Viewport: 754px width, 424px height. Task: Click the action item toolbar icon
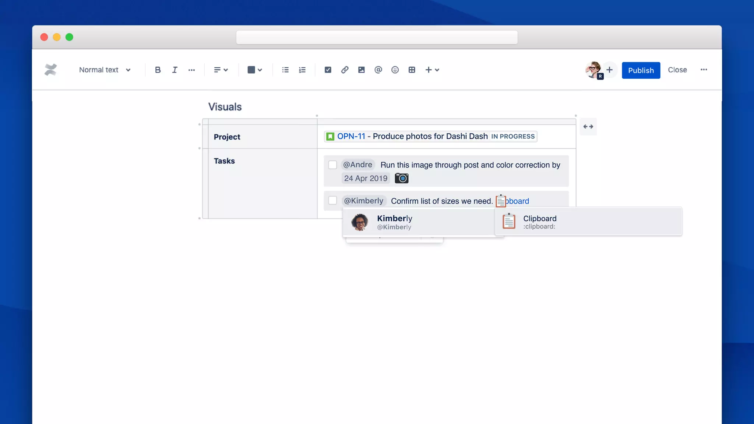click(328, 70)
